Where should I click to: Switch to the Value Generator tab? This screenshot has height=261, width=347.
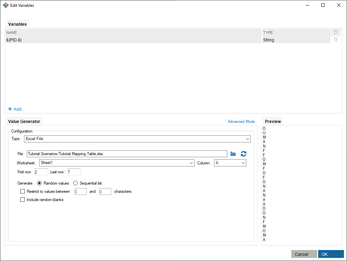24,121
